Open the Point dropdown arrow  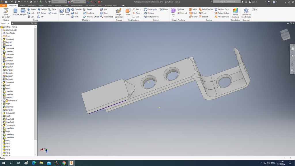(142, 13)
